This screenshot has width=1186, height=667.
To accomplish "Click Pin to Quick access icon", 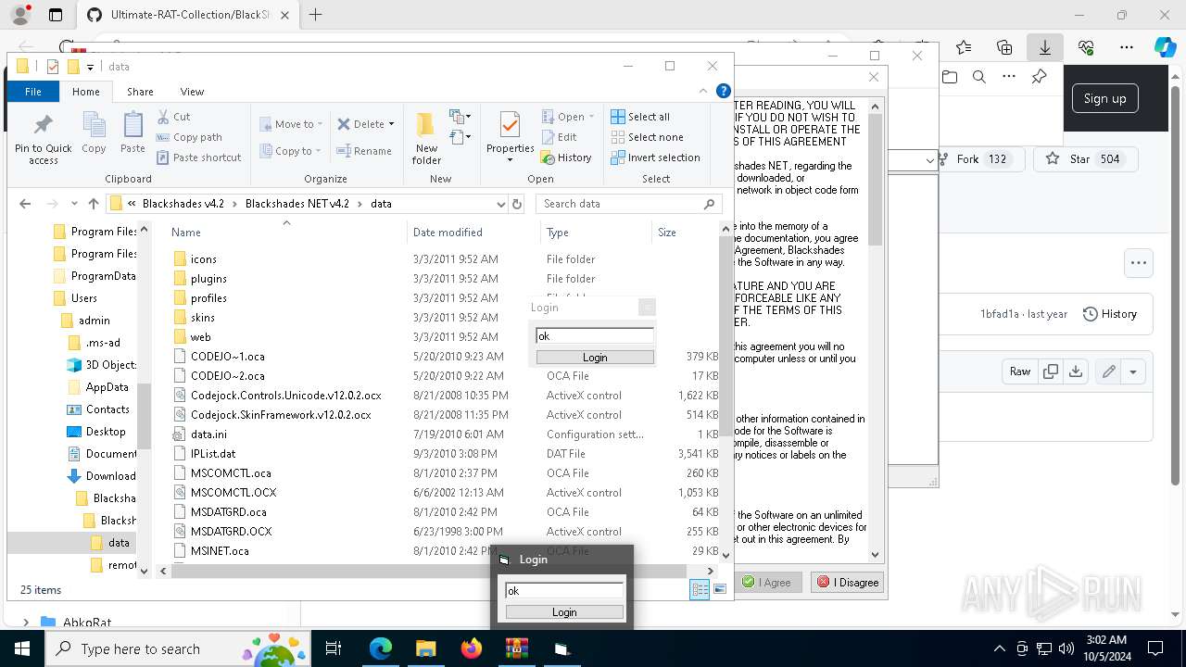I will 43,139.
